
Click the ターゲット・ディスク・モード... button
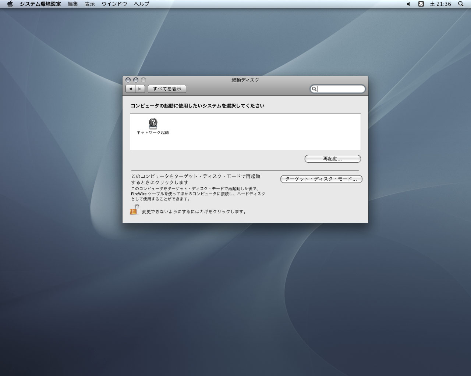pyautogui.click(x=321, y=179)
